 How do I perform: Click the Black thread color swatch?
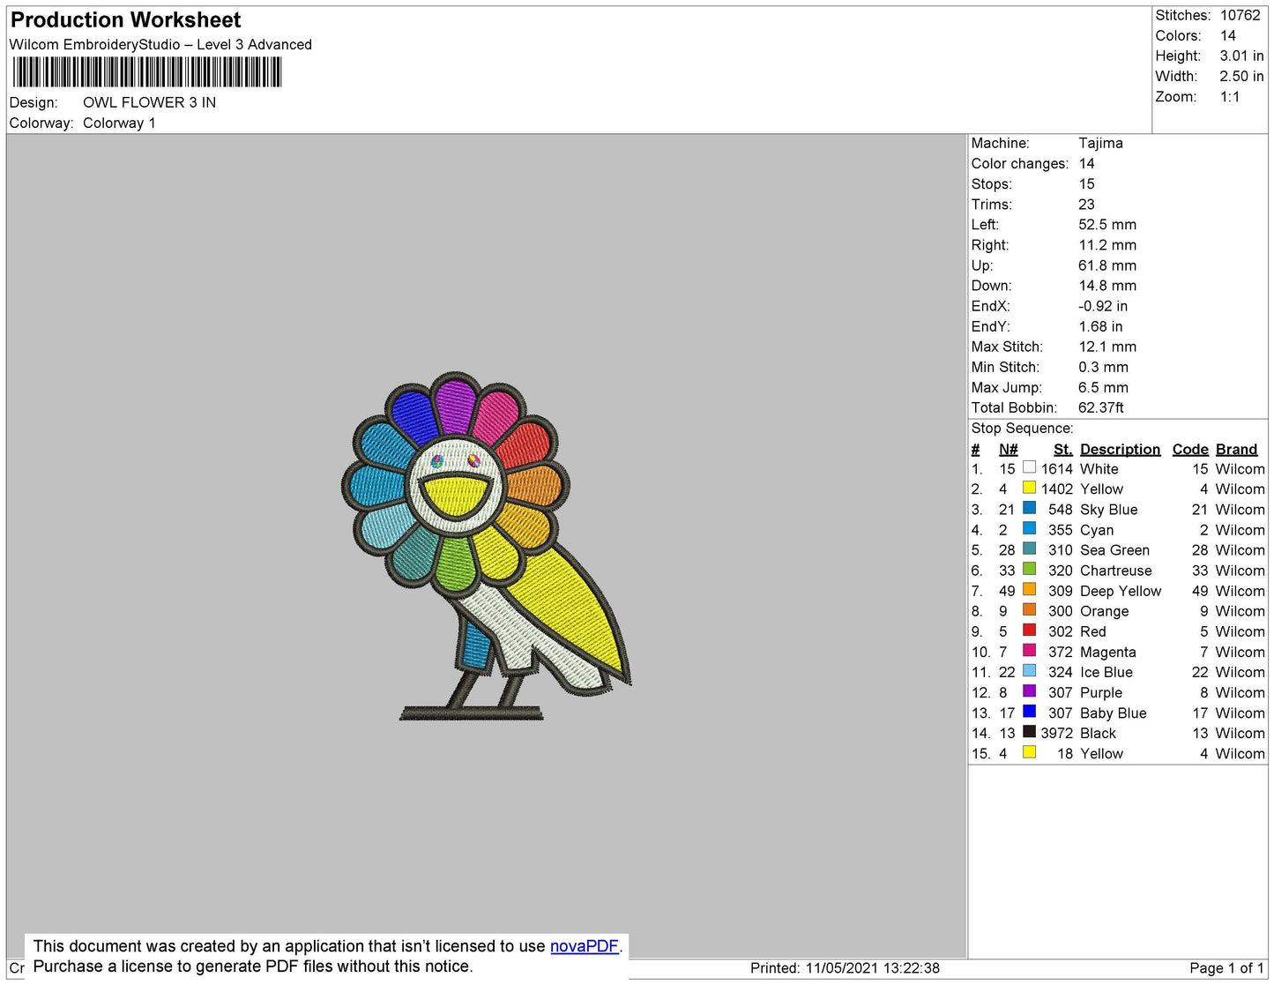1029,732
